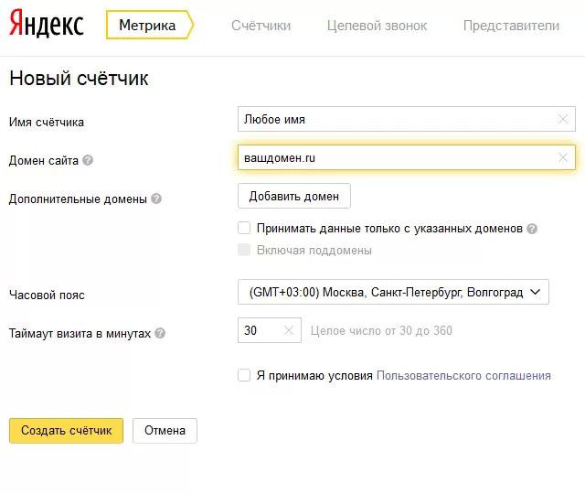This screenshot has height=494, width=585.
Task: Focus the Домен сайта input field
Action: click(x=406, y=157)
